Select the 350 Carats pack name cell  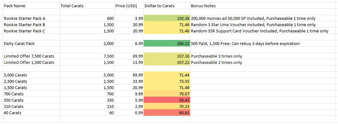(32, 100)
